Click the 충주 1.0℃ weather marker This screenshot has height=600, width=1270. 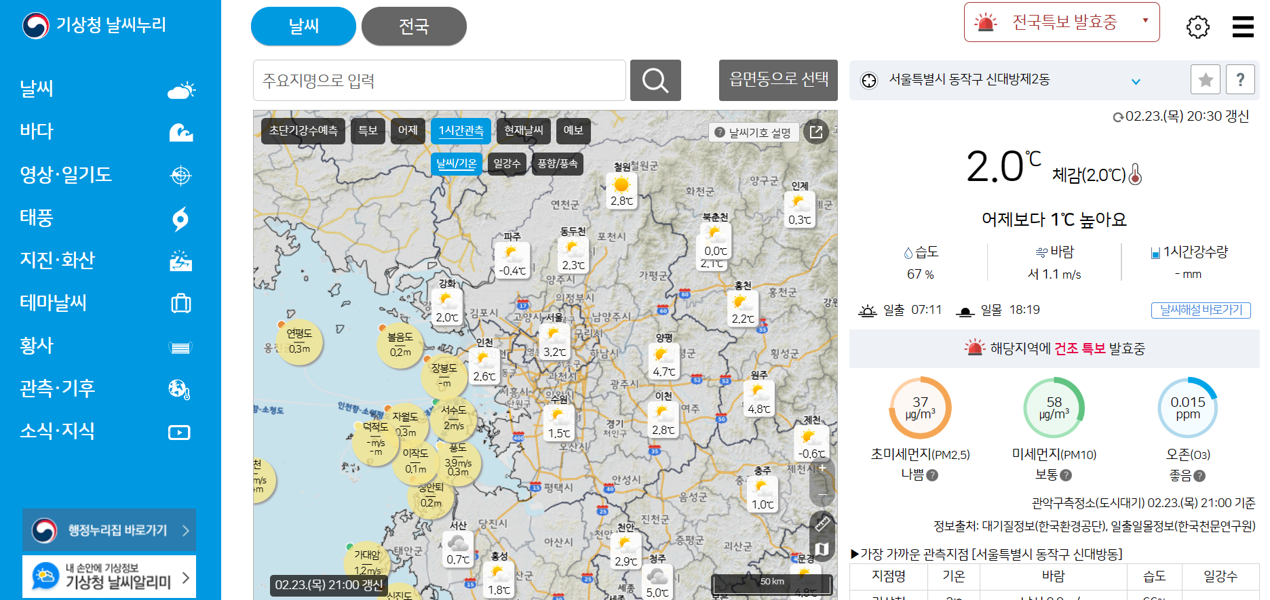click(x=762, y=494)
